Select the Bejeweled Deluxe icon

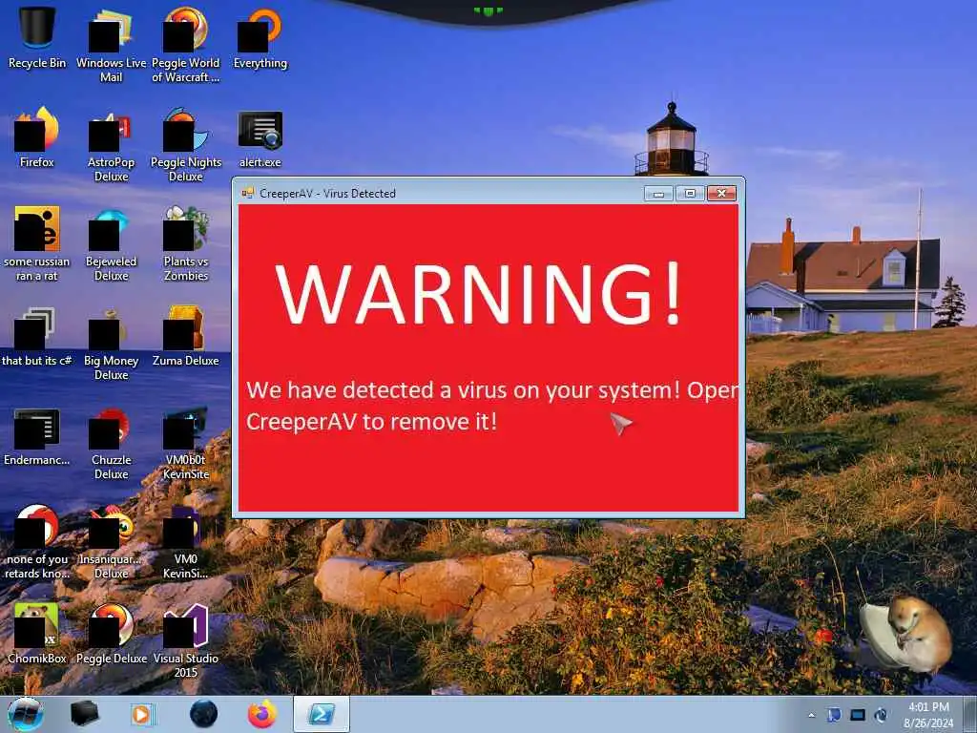[x=111, y=243]
